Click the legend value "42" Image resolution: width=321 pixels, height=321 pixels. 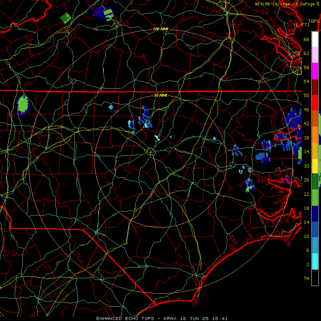pos(306,124)
